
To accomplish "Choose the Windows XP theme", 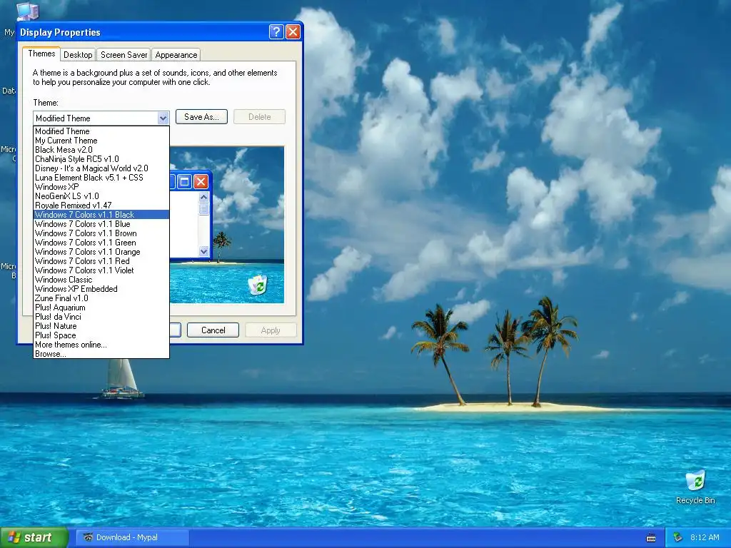I will [x=101, y=187].
